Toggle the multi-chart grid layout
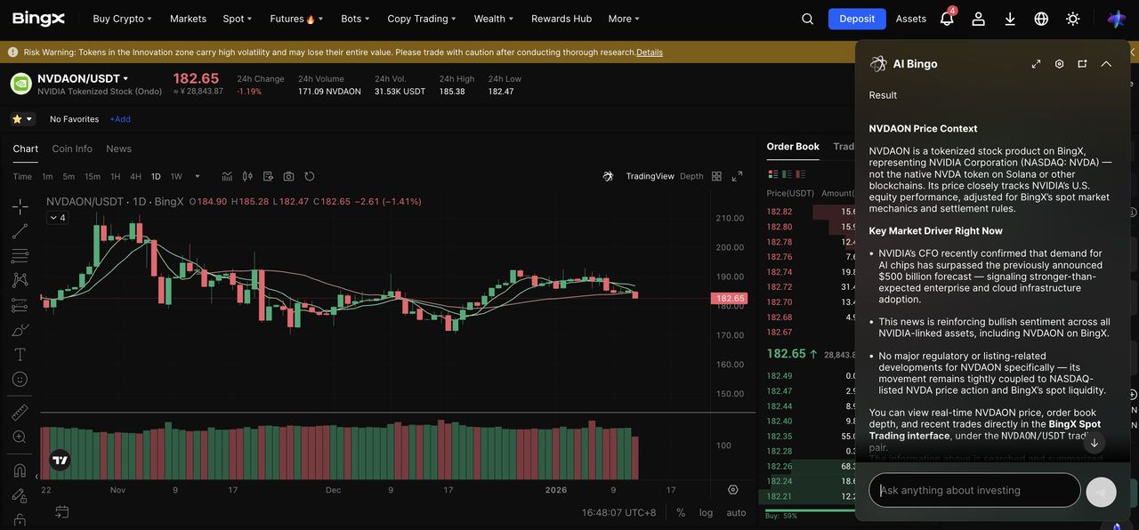The width and height of the screenshot is (1139, 530). coord(716,176)
